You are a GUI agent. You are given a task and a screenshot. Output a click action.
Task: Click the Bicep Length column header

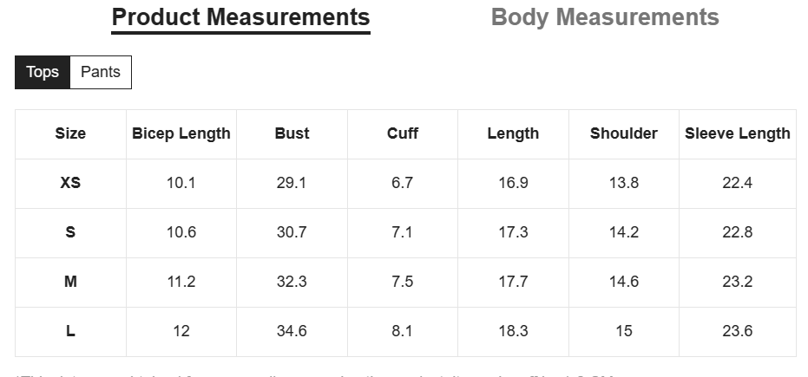pos(181,133)
